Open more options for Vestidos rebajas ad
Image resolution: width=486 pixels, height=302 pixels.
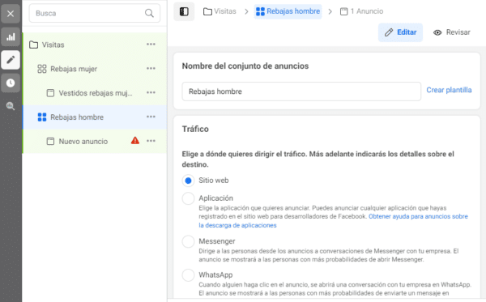pyautogui.click(x=151, y=92)
